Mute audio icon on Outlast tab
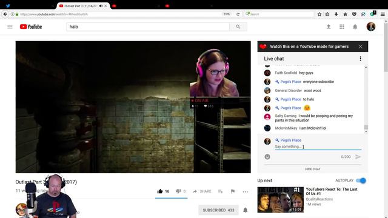388x218 pixels. click(101, 5)
